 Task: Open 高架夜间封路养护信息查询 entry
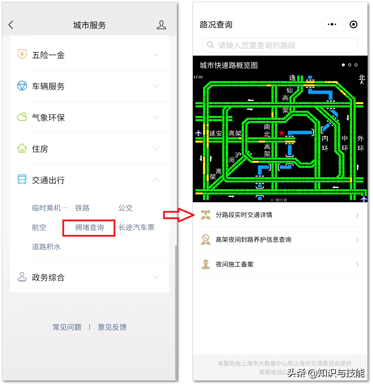[x=280, y=240]
